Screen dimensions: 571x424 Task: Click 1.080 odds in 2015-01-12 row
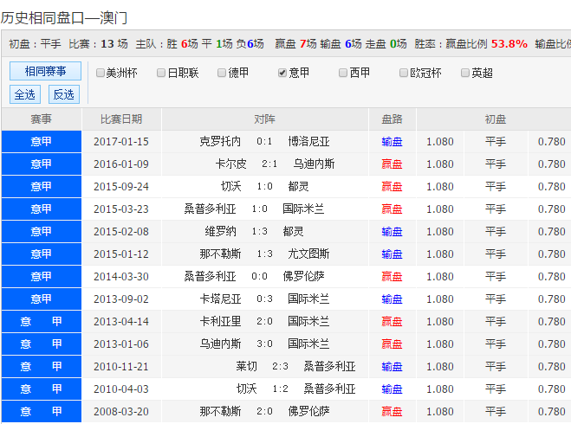(440, 254)
